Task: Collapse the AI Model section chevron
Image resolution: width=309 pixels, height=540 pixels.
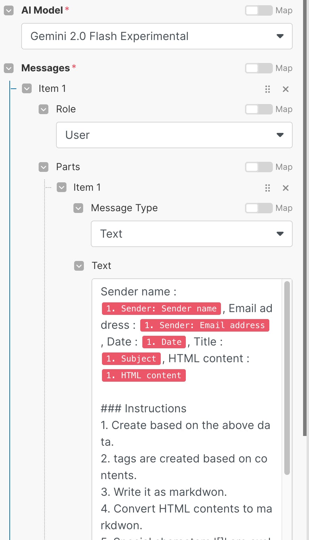Action: pyautogui.click(x=9, y=10)
